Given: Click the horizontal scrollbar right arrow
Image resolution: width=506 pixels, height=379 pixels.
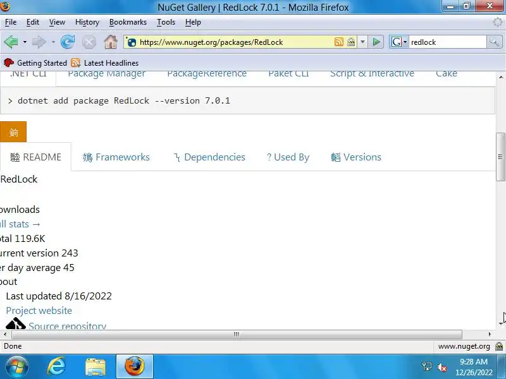Looking at the screenshot, I should (490, 334).
